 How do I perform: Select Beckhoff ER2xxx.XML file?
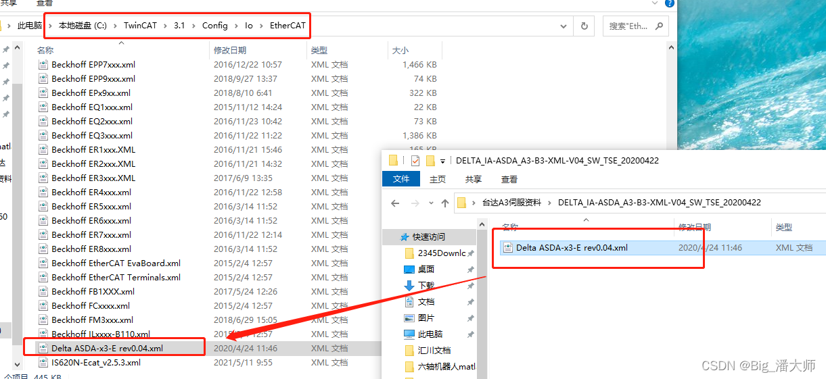93,164
